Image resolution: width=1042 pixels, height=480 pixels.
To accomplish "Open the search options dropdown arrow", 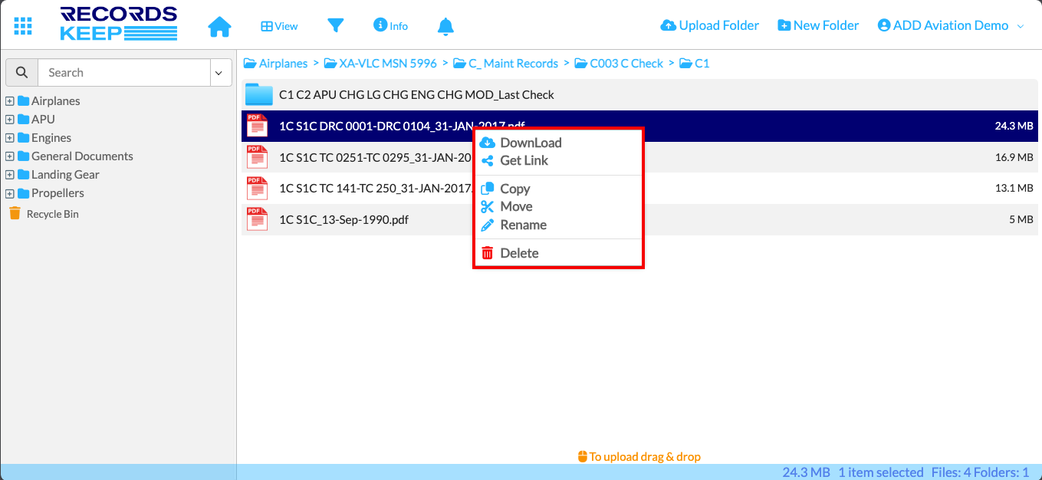I will point(219,73).
